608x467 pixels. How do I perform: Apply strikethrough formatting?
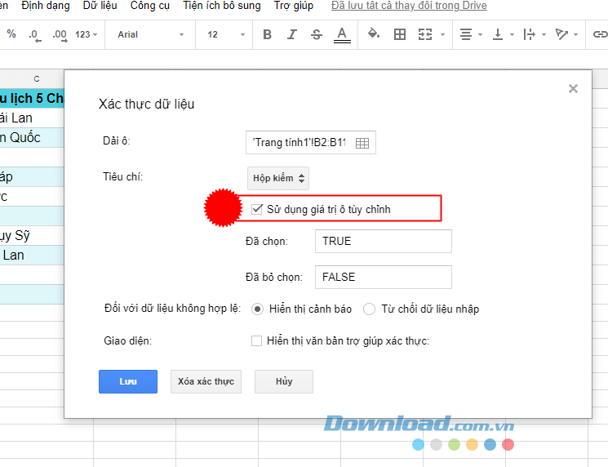coord(317,34)
